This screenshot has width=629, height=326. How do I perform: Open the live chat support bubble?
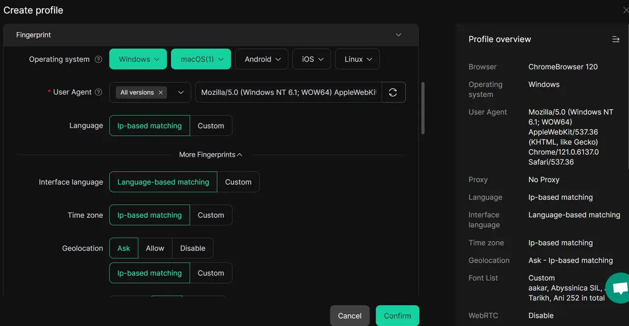[618, 289]
